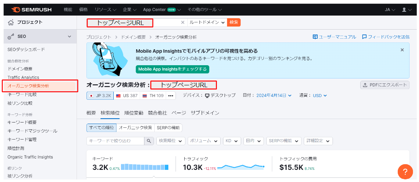
Task: Click Mobile App Insightsをチェックする button
Action: 172,69
